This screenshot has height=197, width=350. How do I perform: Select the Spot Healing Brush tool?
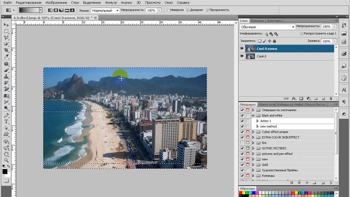pyautogui.click(x=6, y=64)
